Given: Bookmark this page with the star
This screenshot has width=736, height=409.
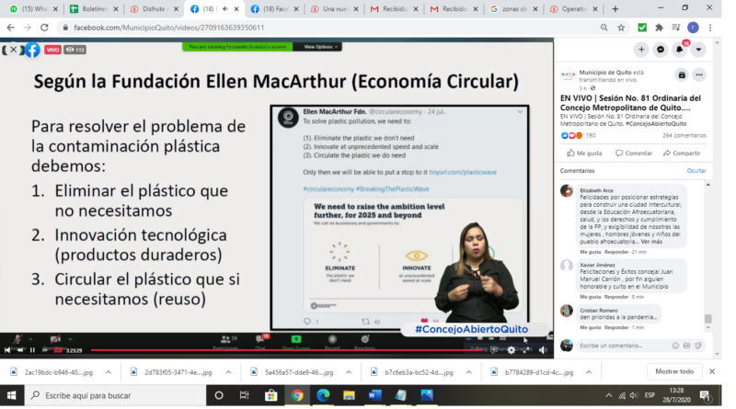Looking at the screenshot, I should (621, 28).
